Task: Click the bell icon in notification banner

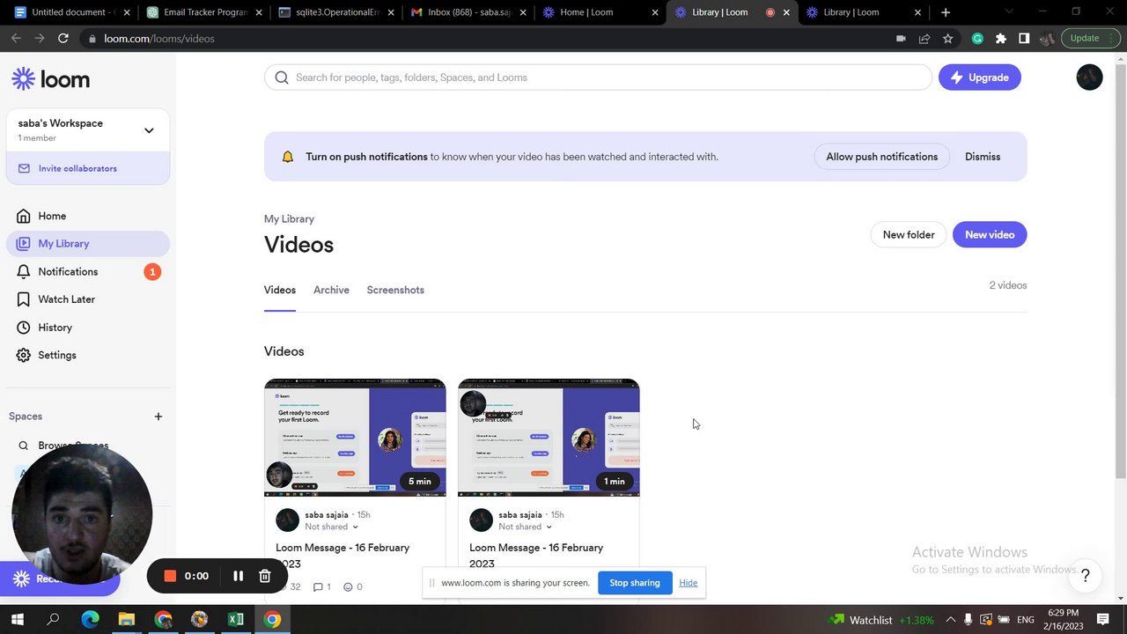Action: click(x=287, y=157)
